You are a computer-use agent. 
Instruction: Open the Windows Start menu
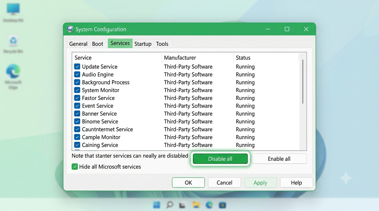click(157, 205)
